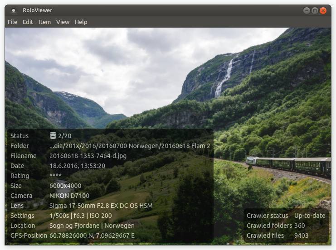Open the Edit menu
The image size is (336, 250).
point(28,22)
